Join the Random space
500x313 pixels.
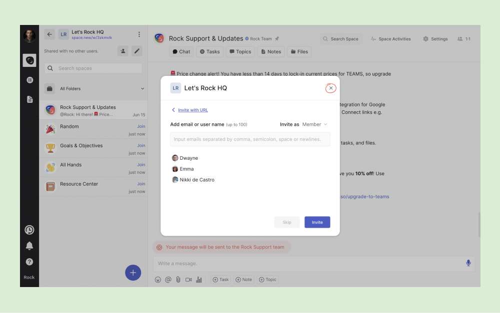(141, 126)
